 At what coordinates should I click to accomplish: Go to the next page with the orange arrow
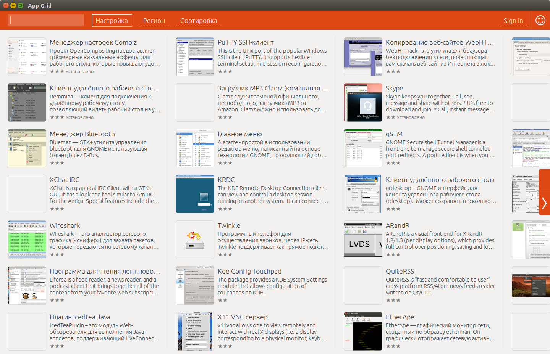tap(544, 203)
